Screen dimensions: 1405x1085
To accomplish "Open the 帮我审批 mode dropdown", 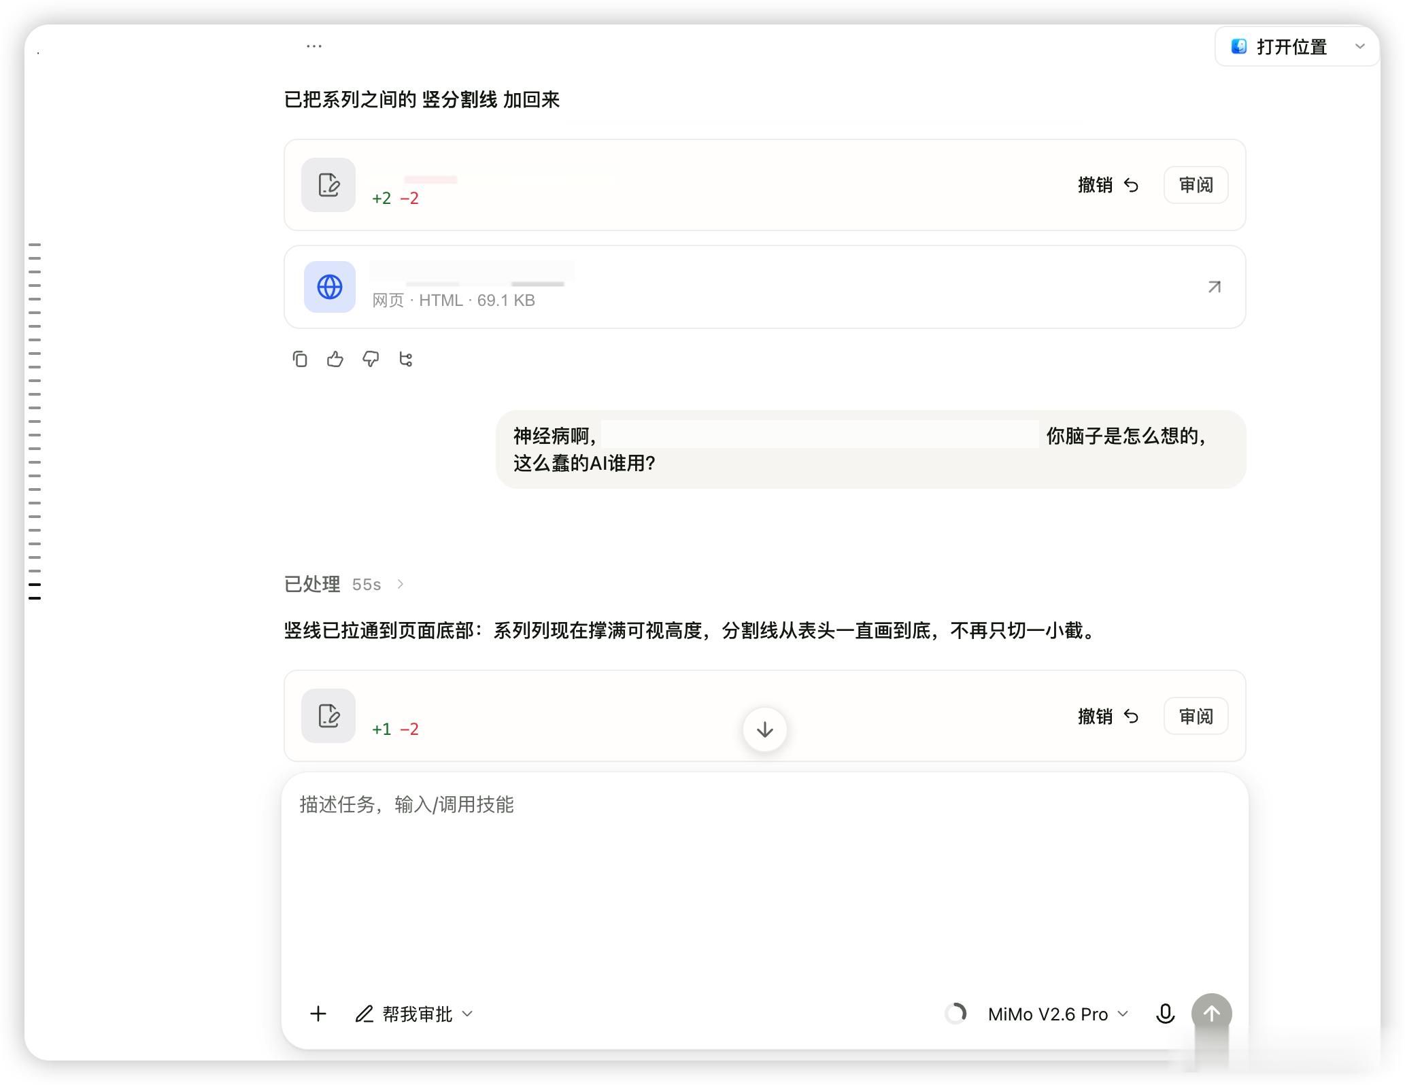I will 414,1014.
